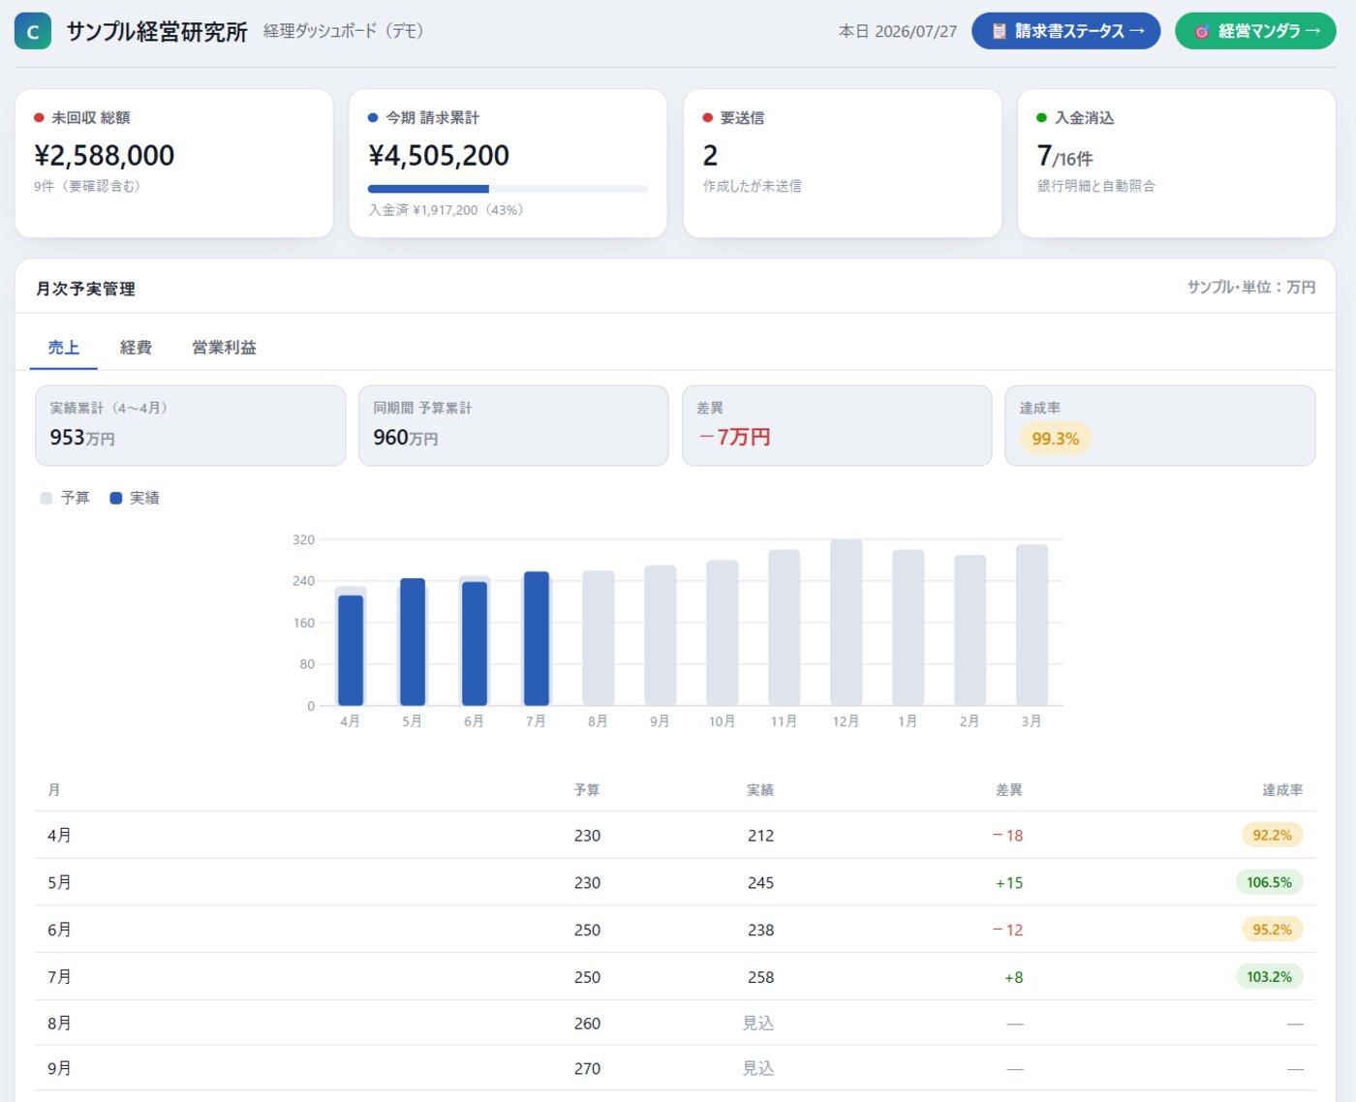This screenshot has height=1102, width=1356.
Task: Click the 4月 table row label
Action: [x=59, y=835]
